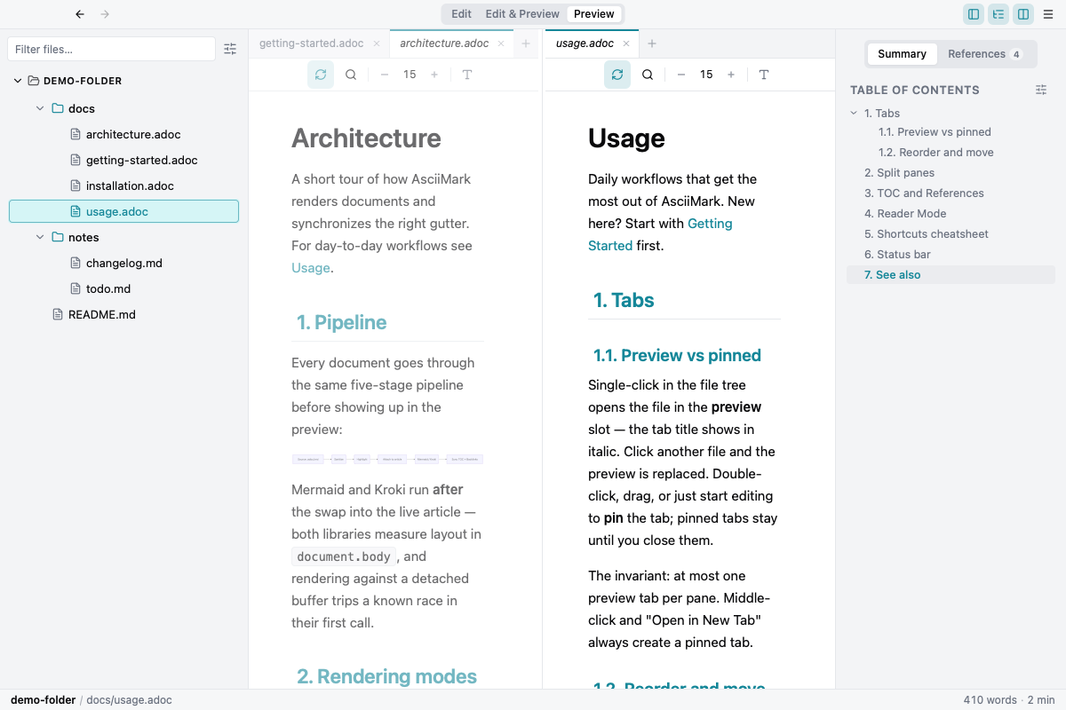Screen dimensions: 1066x710
Task: Switch to Edit & Preview mode
Action: (x=522, y=14)
